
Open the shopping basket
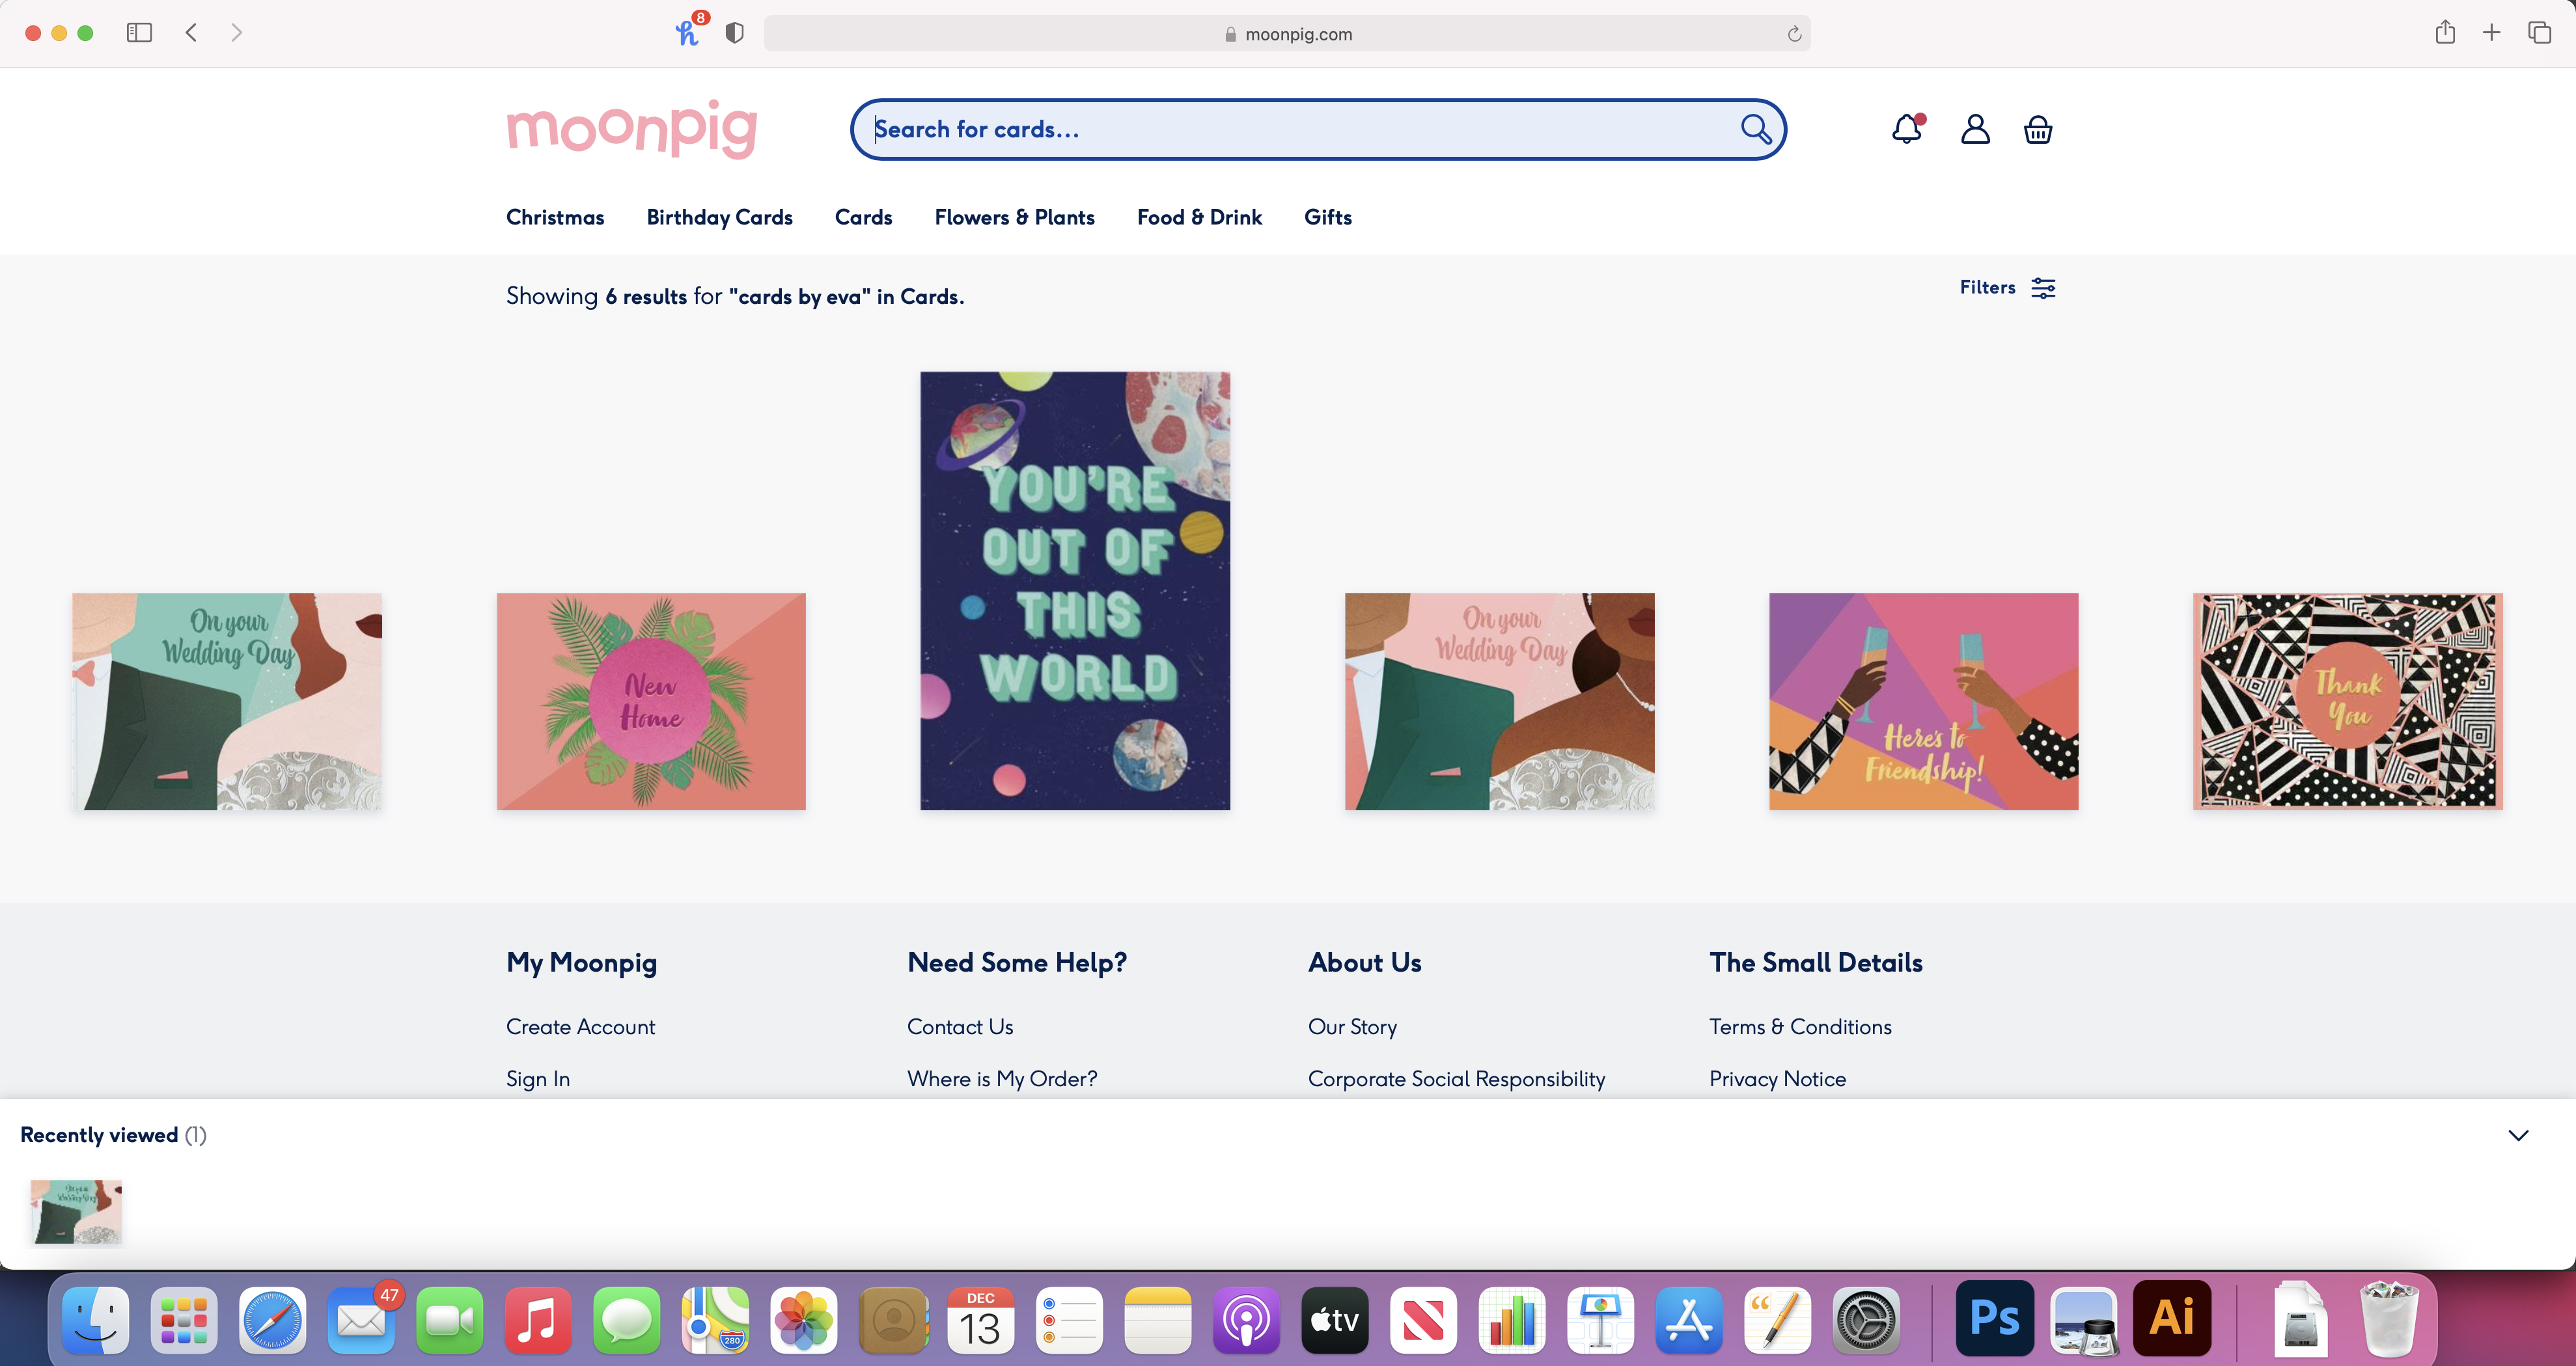click(2038, 130)
